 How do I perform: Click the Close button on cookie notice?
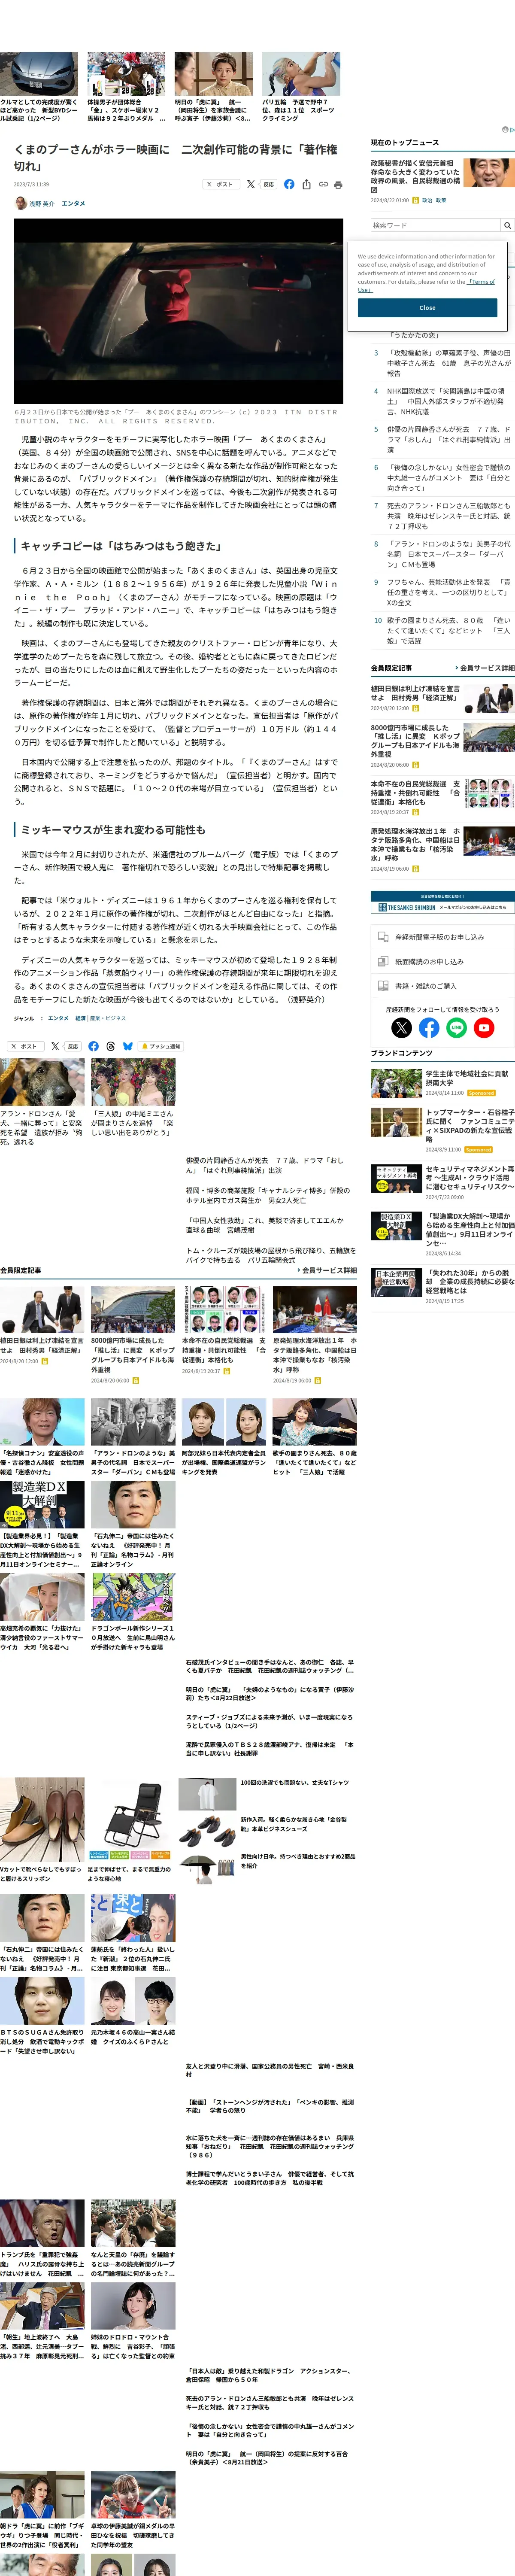tap(427, 308)
